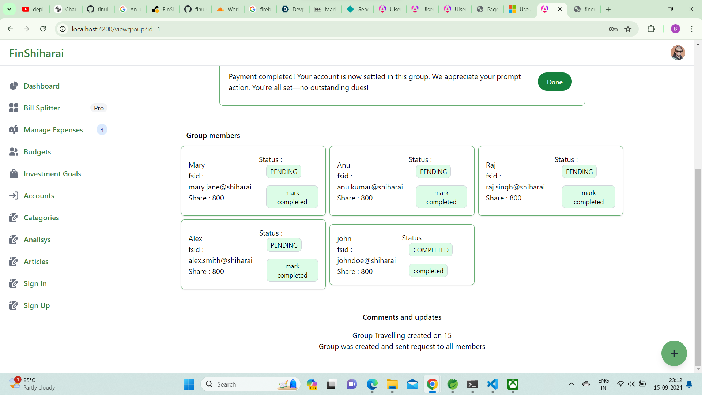Click Accounts sign-in arrow icon

(x=14, y=196)
